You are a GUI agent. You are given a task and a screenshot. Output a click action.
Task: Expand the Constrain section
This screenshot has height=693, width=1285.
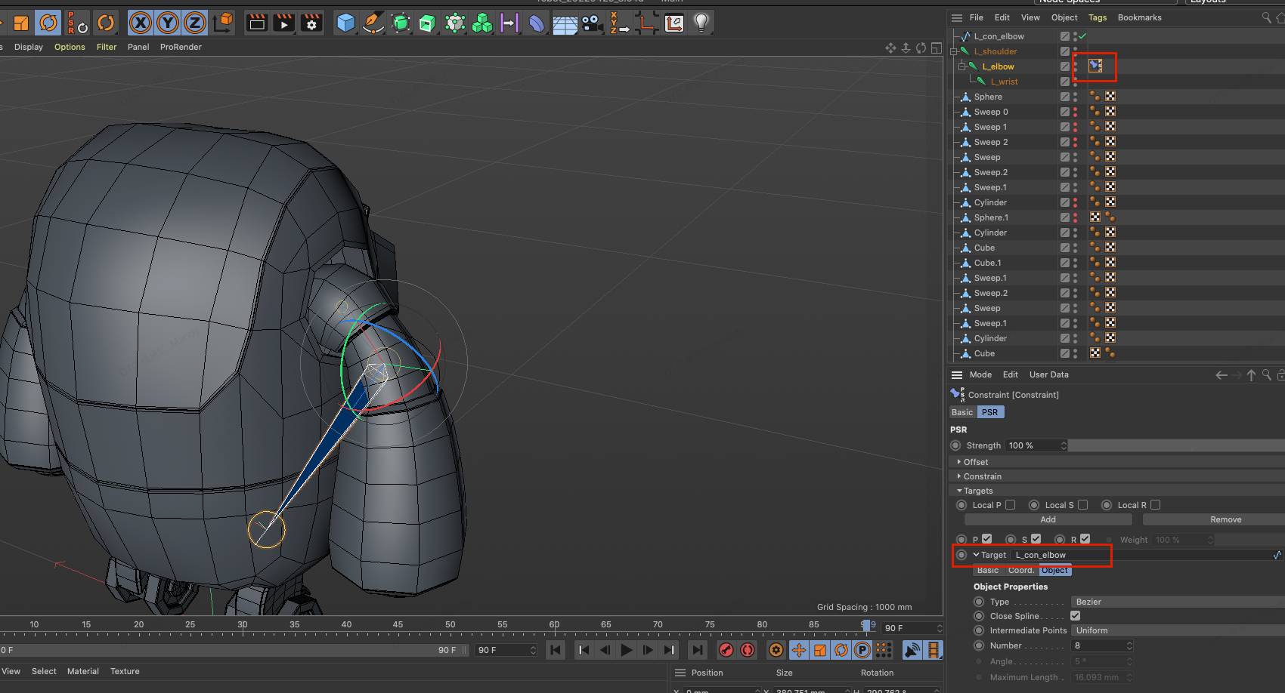point(959,476)
